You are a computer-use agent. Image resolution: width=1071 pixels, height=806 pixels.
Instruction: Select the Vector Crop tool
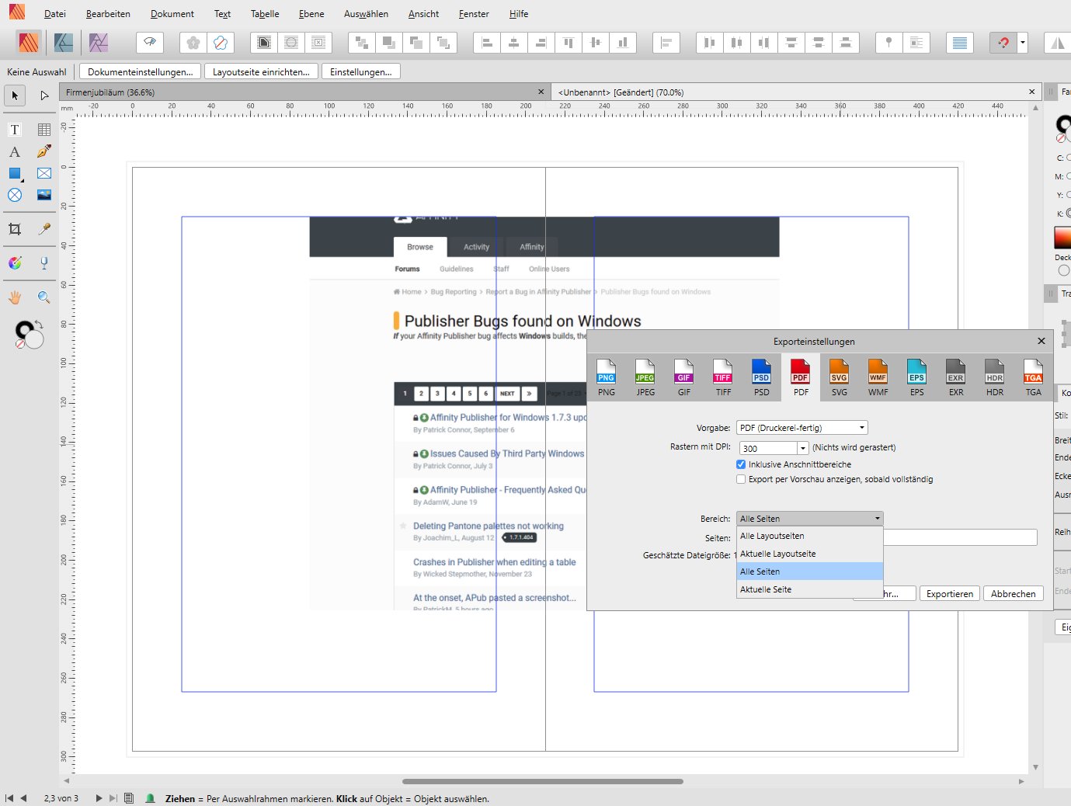[x=15, y=229]
